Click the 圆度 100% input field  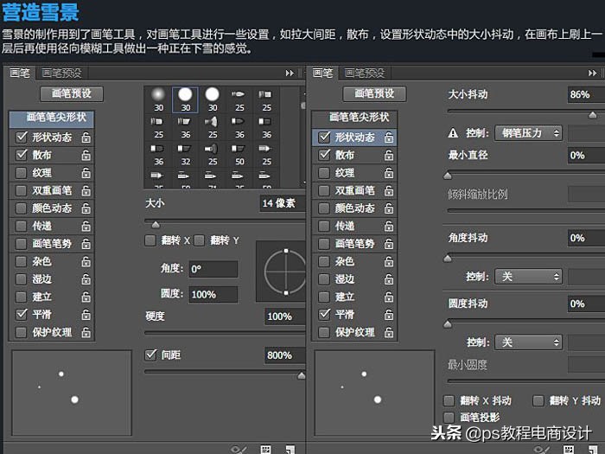213,295
